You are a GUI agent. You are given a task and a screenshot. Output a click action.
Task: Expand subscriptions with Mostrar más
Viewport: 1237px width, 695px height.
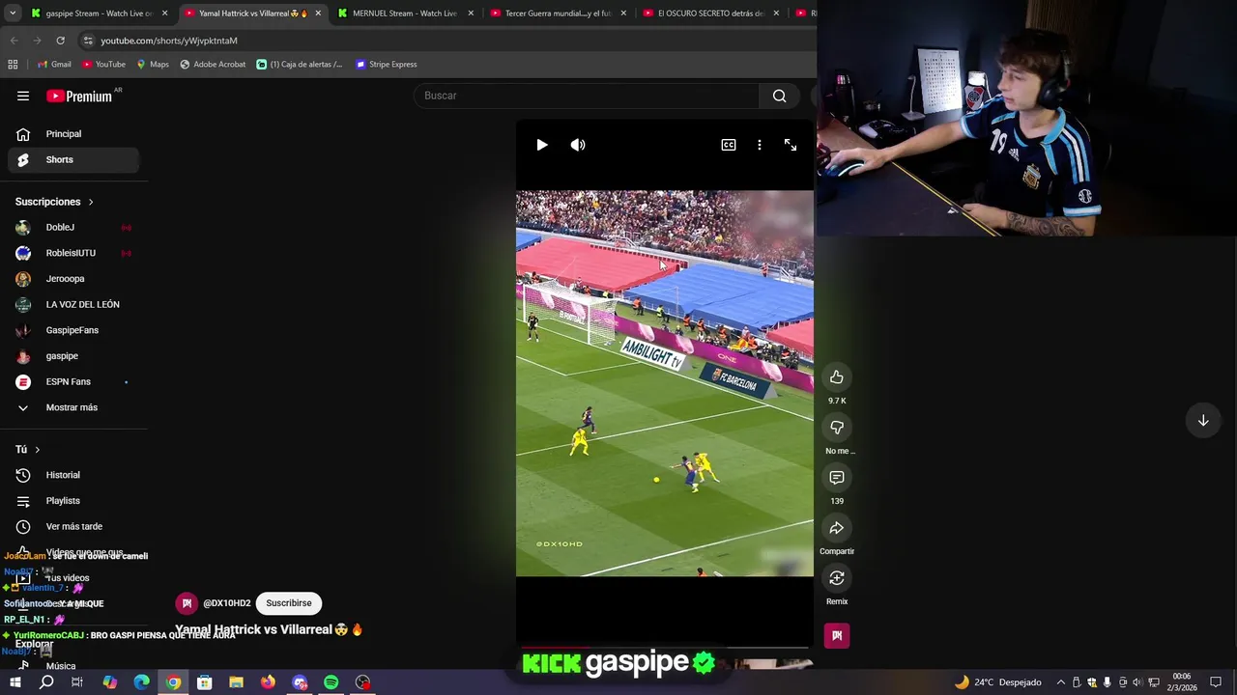[x=73, y=407]
